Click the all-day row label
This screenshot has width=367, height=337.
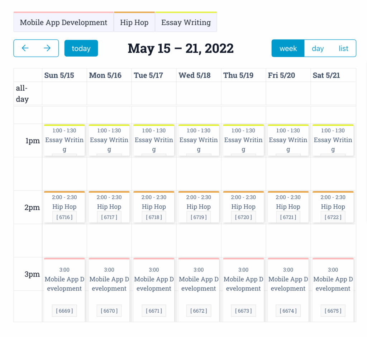point(22,94)
